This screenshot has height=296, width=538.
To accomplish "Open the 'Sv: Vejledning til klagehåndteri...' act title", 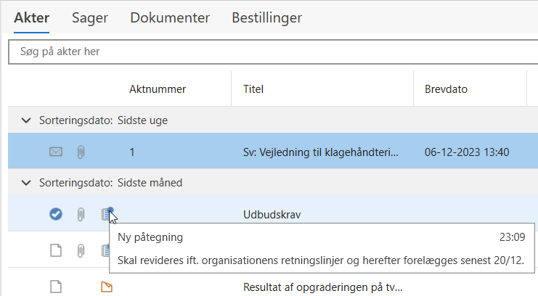I will click(x=321, y=152).
